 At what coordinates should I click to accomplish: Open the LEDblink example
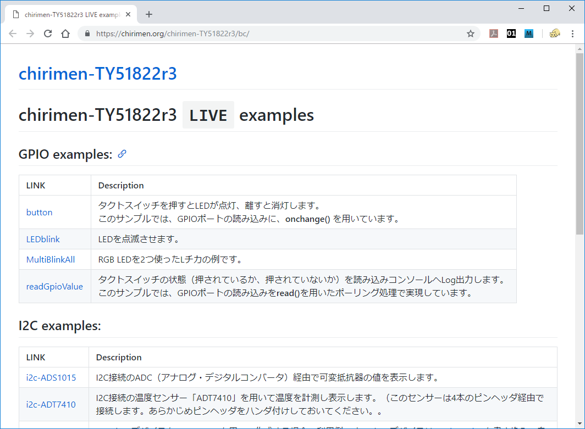pos(43,239)
